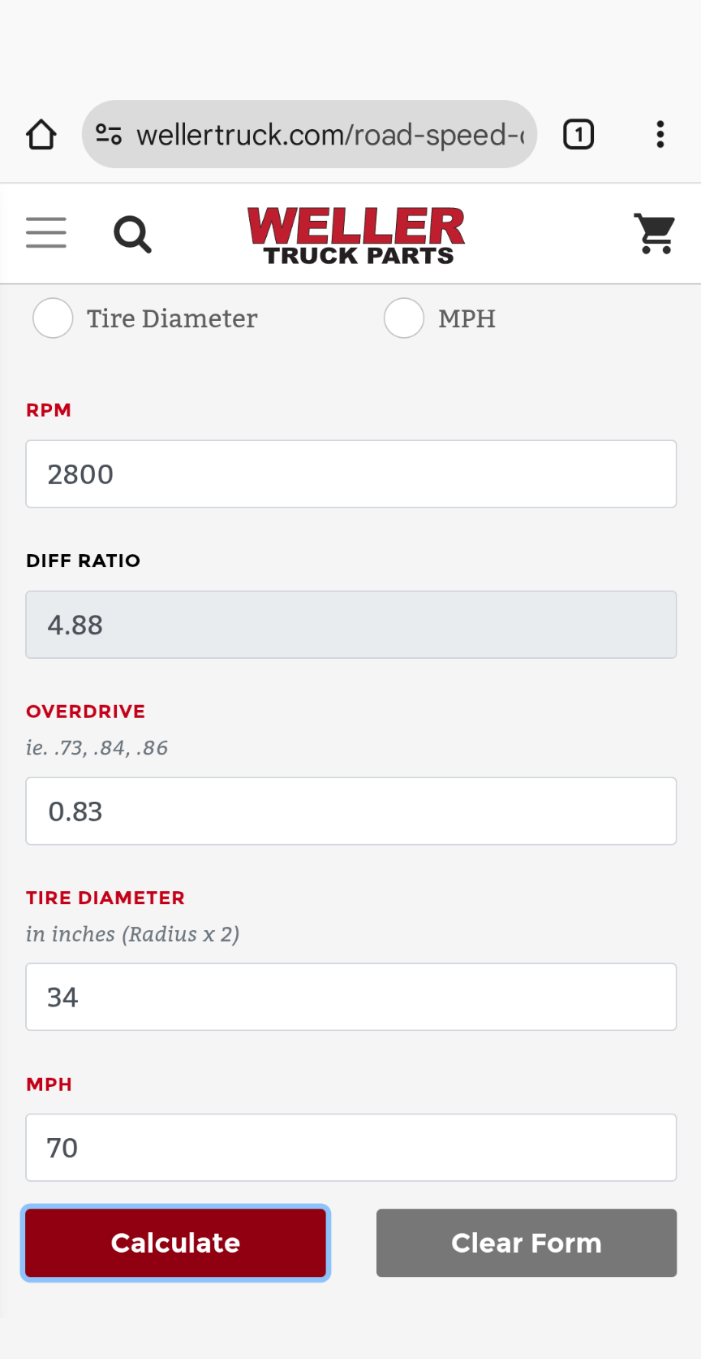Go to Weller Truck Parts logo homepage
The width and height of the screenshot is (701, 1359).
pos(356,236)
